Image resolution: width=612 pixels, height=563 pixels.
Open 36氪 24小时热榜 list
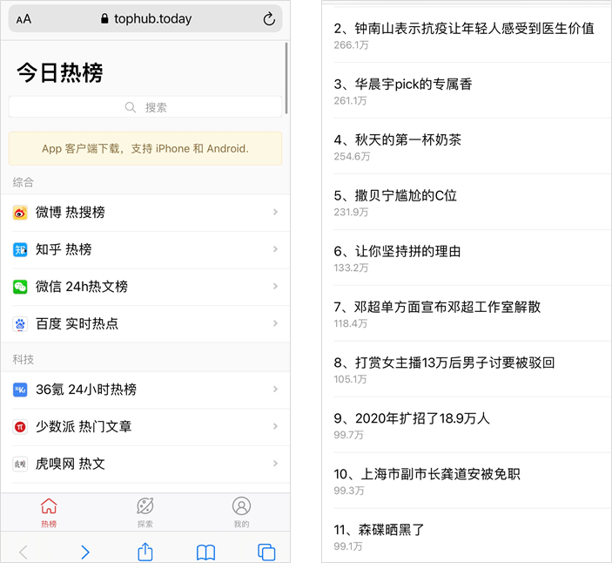coord(145,390)
